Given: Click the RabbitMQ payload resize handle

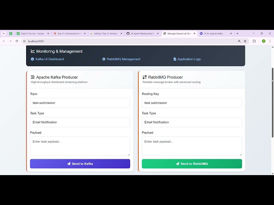Looking at the screenshot, I should tap(241, 155).
